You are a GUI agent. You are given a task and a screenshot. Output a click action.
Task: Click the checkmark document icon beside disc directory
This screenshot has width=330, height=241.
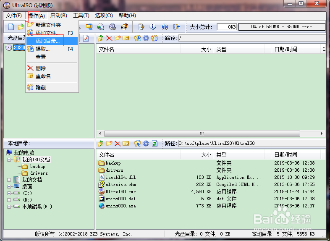point(86,38)
